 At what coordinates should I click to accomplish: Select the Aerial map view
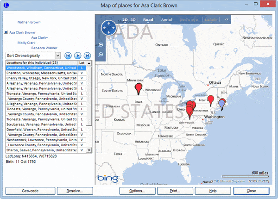pyautogui.click(x=166, y=19)
